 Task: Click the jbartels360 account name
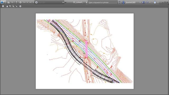pyautogui.click(x=130, y=2)
